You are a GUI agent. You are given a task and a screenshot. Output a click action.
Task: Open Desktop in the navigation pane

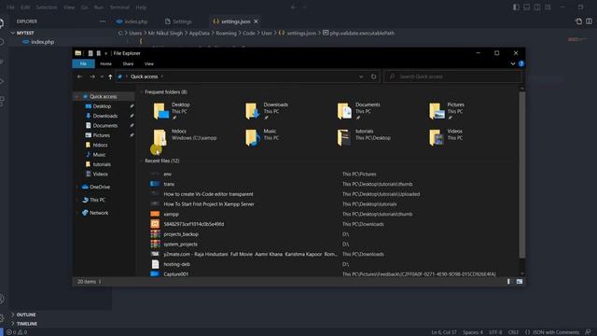coord(98,106)
